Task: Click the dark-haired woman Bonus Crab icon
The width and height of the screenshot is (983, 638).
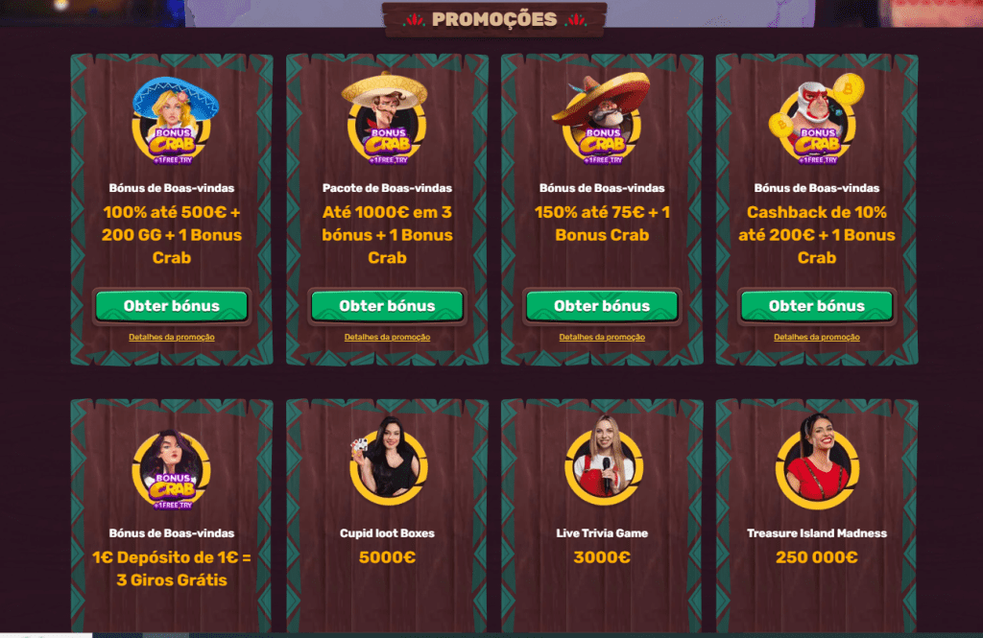Action: (171, 469)
